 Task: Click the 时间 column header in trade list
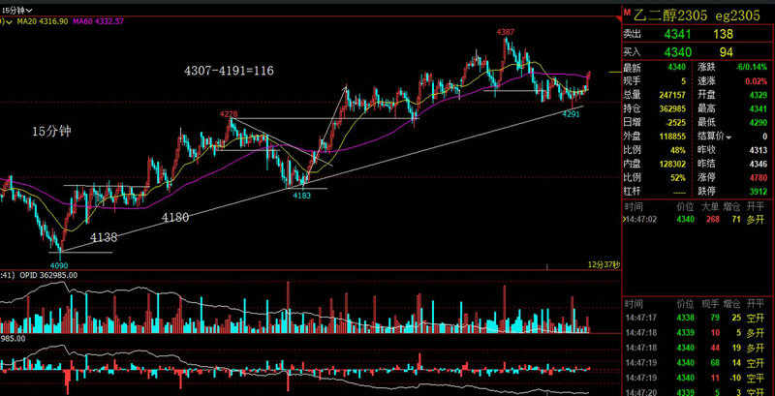point(634,207)
